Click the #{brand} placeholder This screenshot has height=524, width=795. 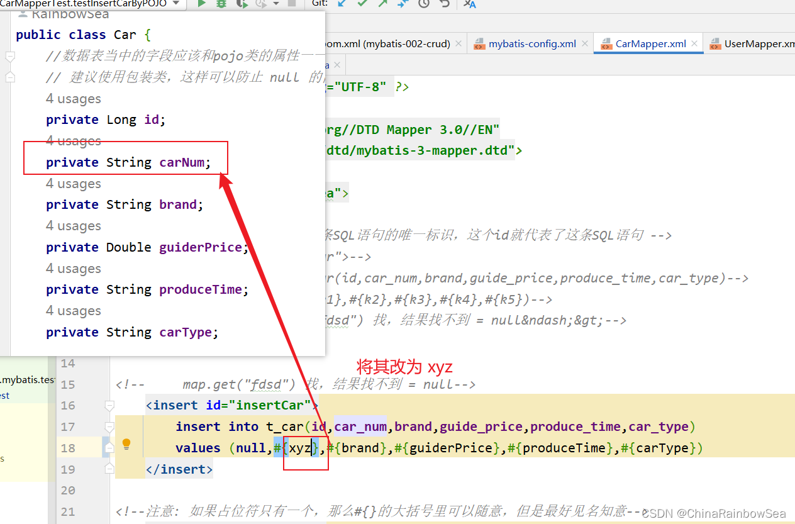357,448
